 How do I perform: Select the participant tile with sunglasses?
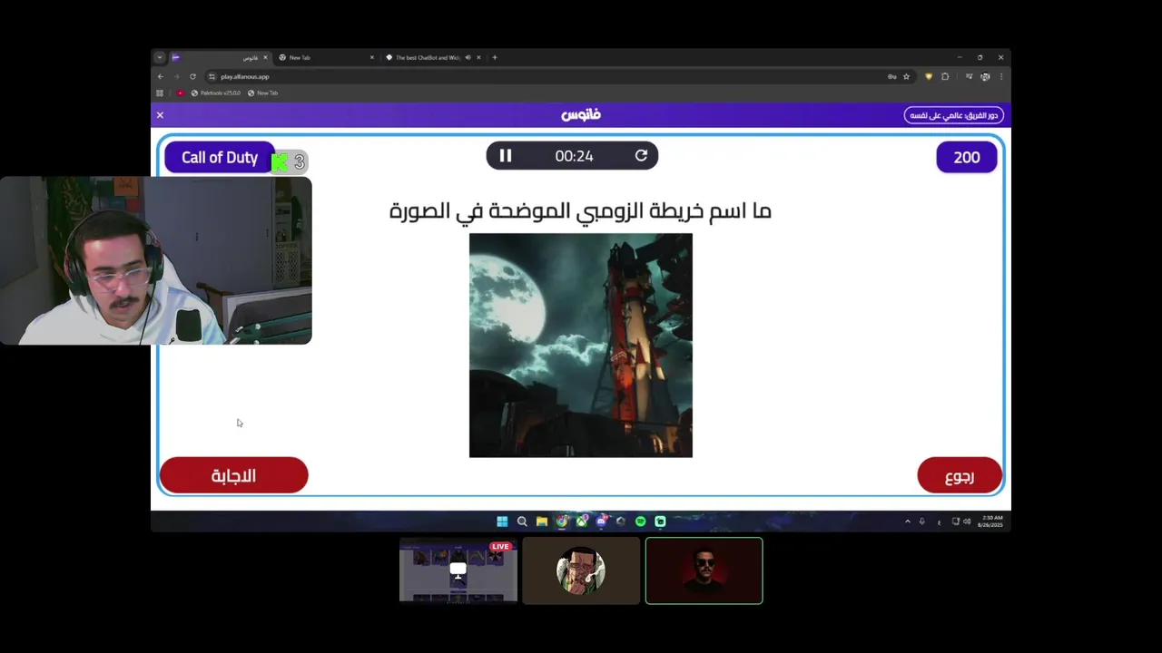coord(704,570)
